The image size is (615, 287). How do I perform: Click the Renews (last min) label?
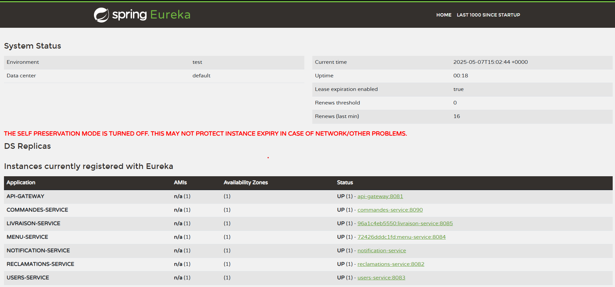(x=337, y=116)
